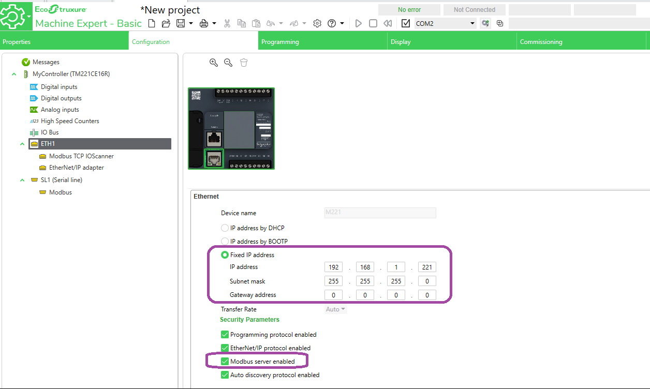Click the login connection icon beside COM2

[485, 23]
